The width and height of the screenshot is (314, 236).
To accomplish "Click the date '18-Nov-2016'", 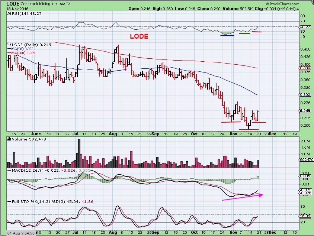I will pos(17,9).
